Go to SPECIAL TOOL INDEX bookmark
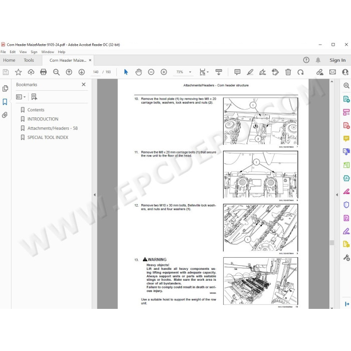This screenshot has height=351, width=351. click(48, 137)
